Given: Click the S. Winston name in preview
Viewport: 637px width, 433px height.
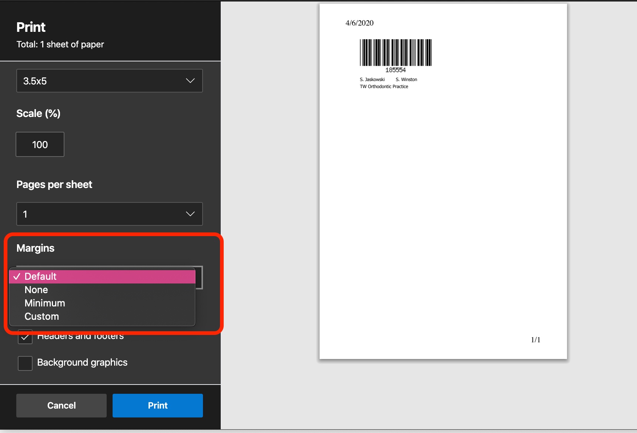Looking at the screenshot, I should (x=406, y=80).
